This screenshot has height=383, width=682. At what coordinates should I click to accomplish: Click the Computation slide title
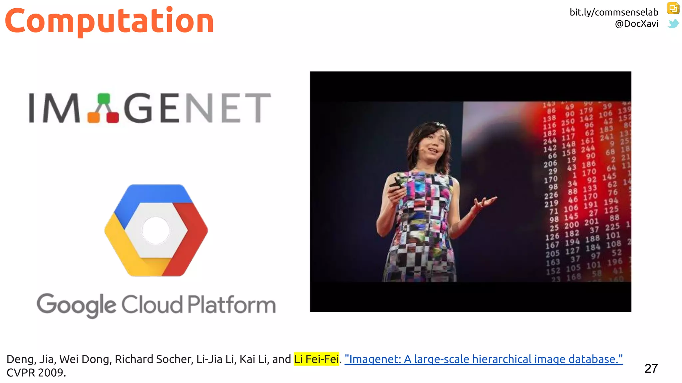(109, 21)
